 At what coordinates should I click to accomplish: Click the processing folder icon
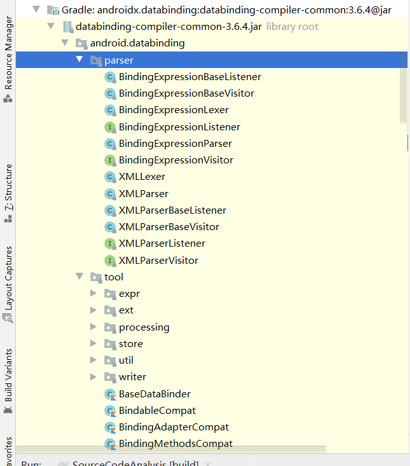[x=110, y=327]
